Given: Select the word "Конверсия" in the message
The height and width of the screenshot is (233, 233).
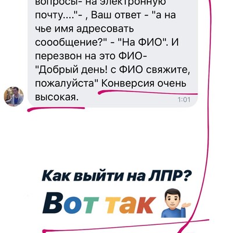Looking at the screenshot, I should click(128, 83).
